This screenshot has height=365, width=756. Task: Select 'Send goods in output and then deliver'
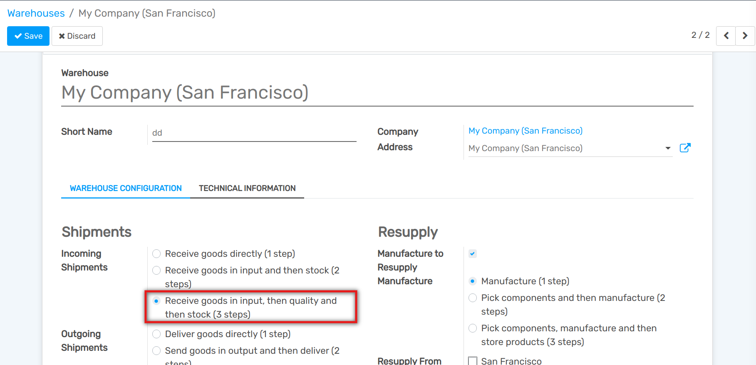pyautogui.click(x=156, y=350)
